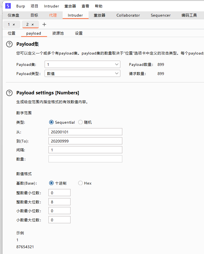Switch to the 仪表盘 tab
This screenshot has width=204, height=254.
(14, 15)
